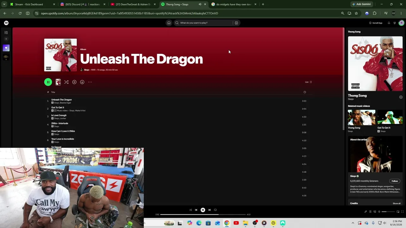Open the Chrome extensions puzzle icon
This screenshot has height=228, width=406.
tap(375, 13)
